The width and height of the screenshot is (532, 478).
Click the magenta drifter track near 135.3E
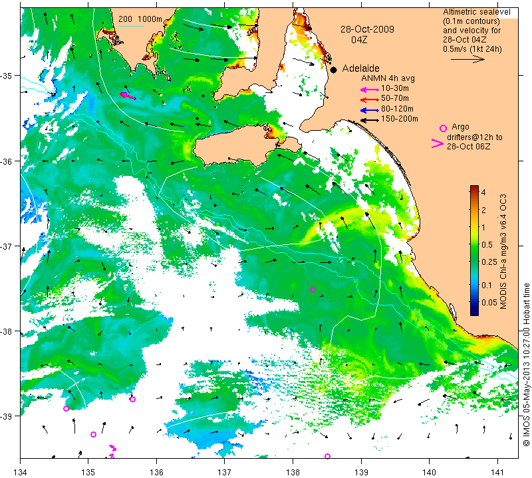(x=112, y=451)
